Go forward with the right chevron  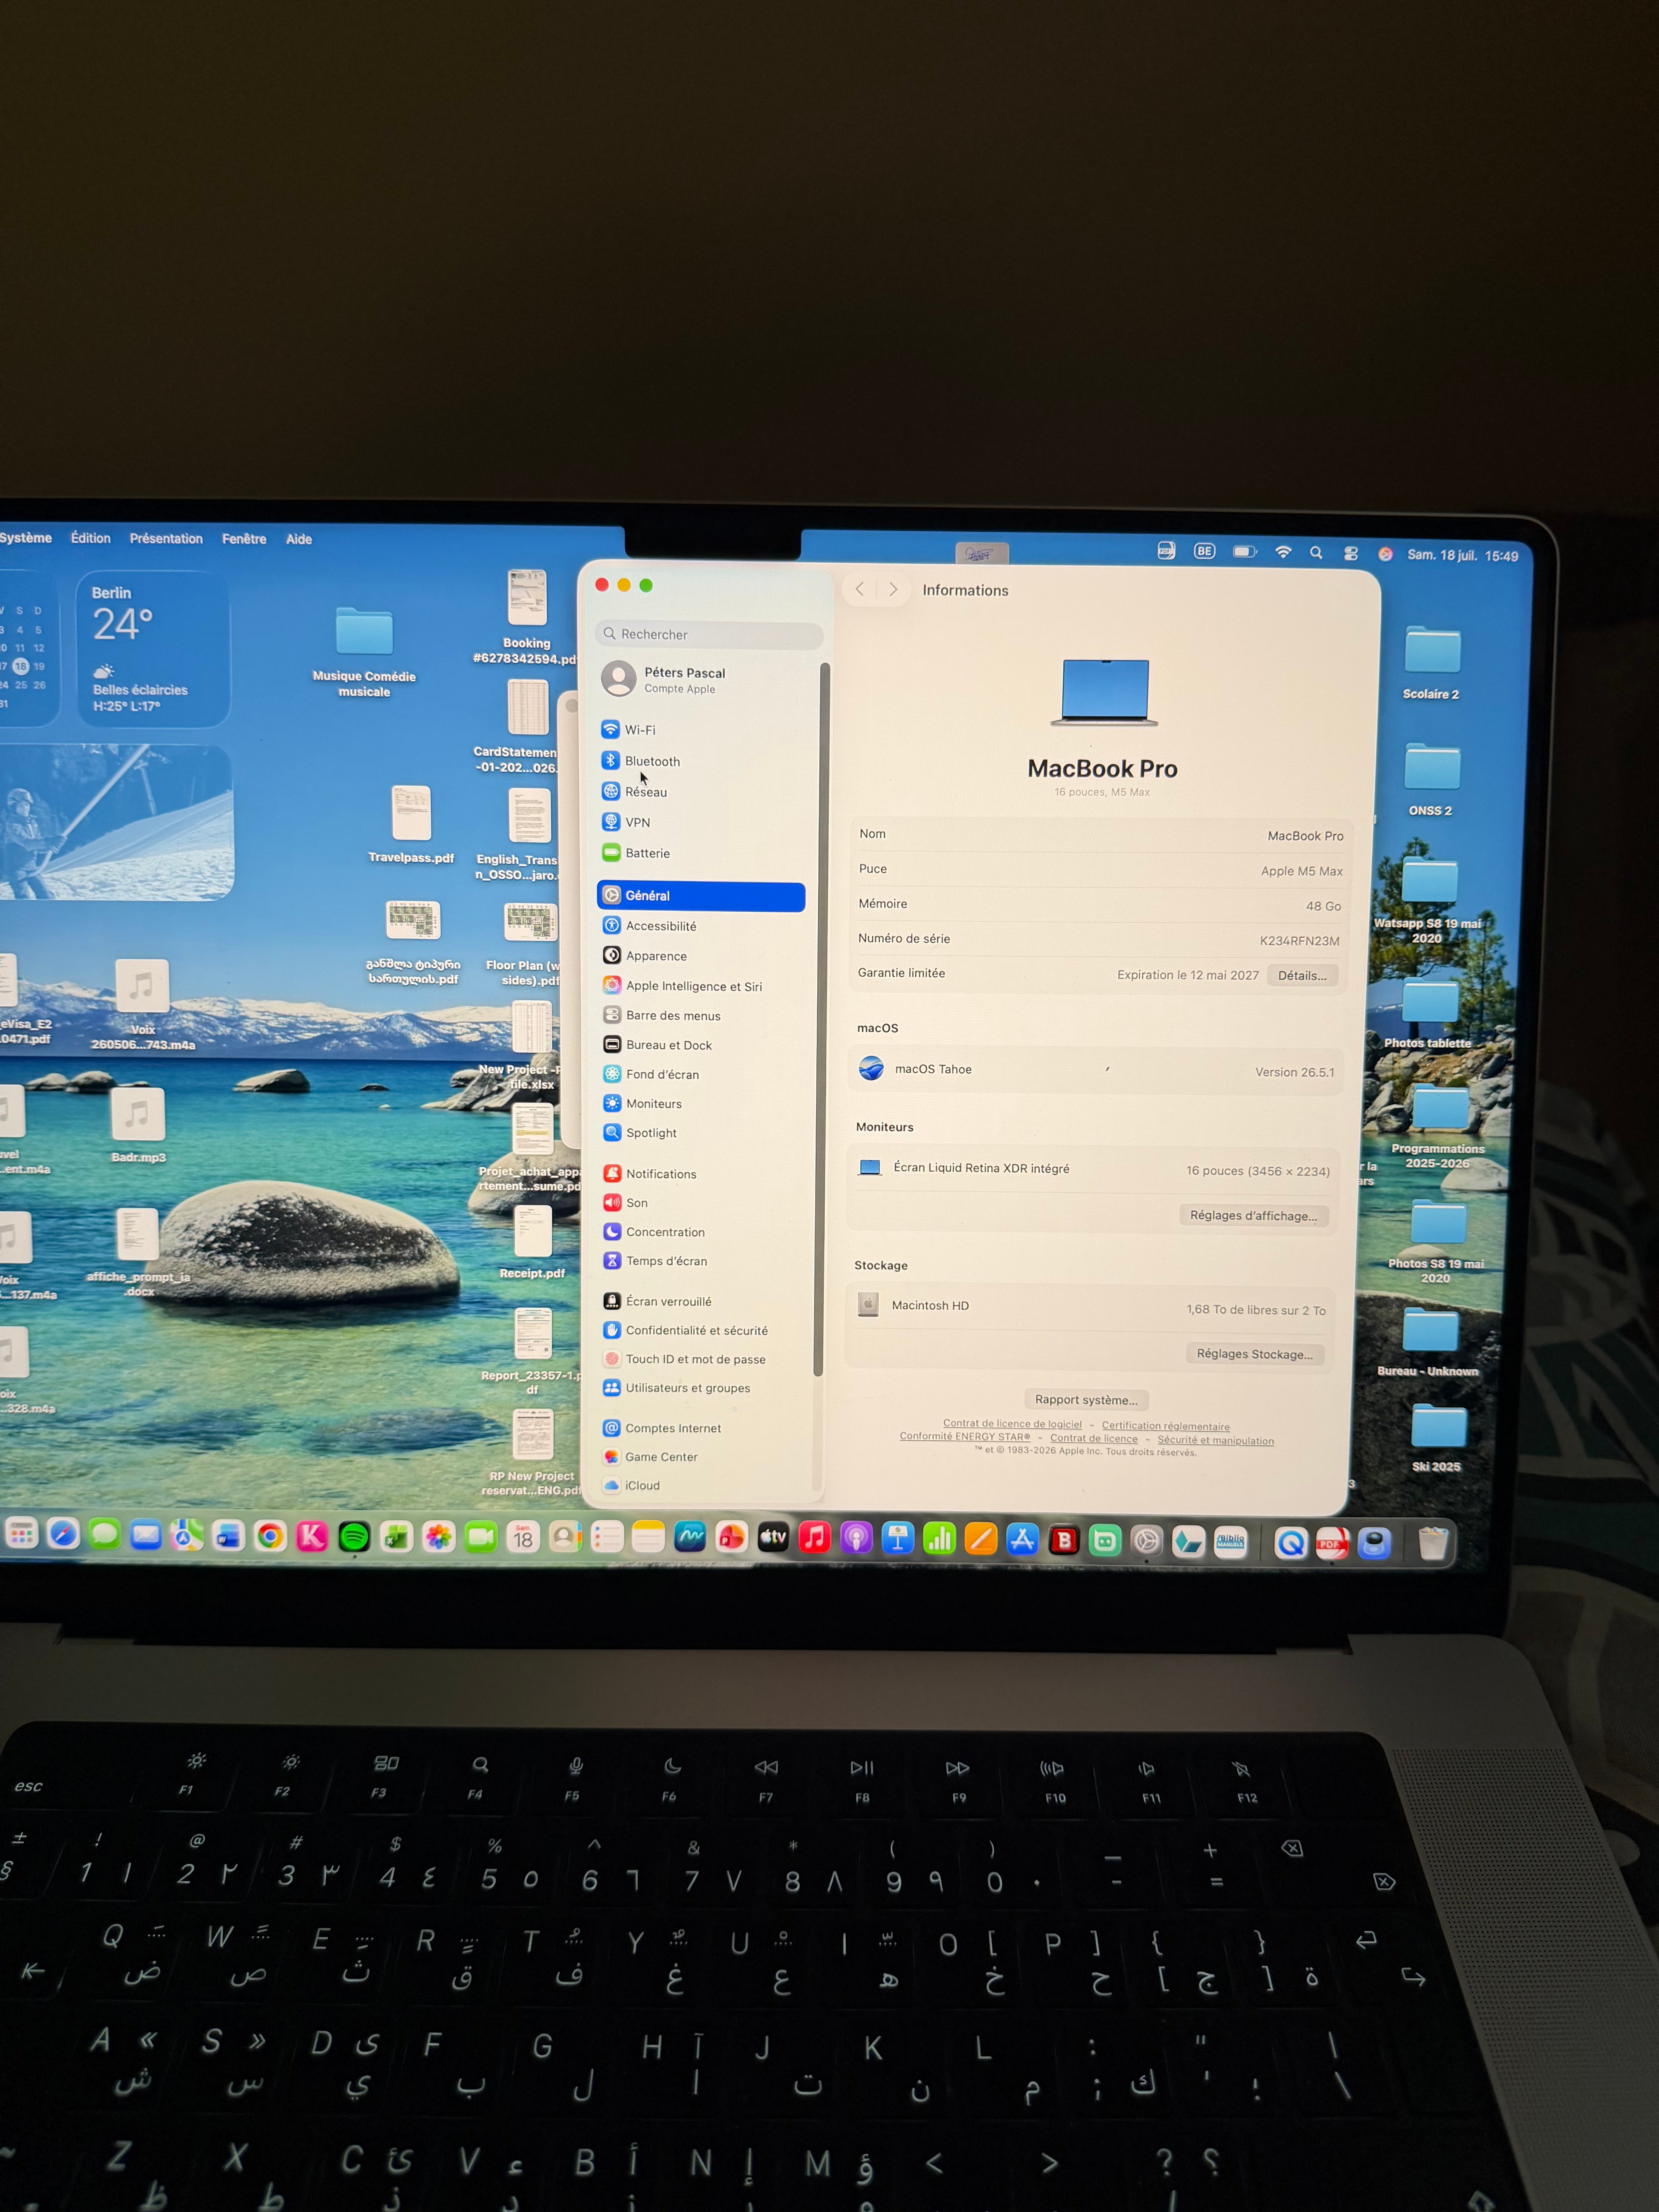pos(893,590)
